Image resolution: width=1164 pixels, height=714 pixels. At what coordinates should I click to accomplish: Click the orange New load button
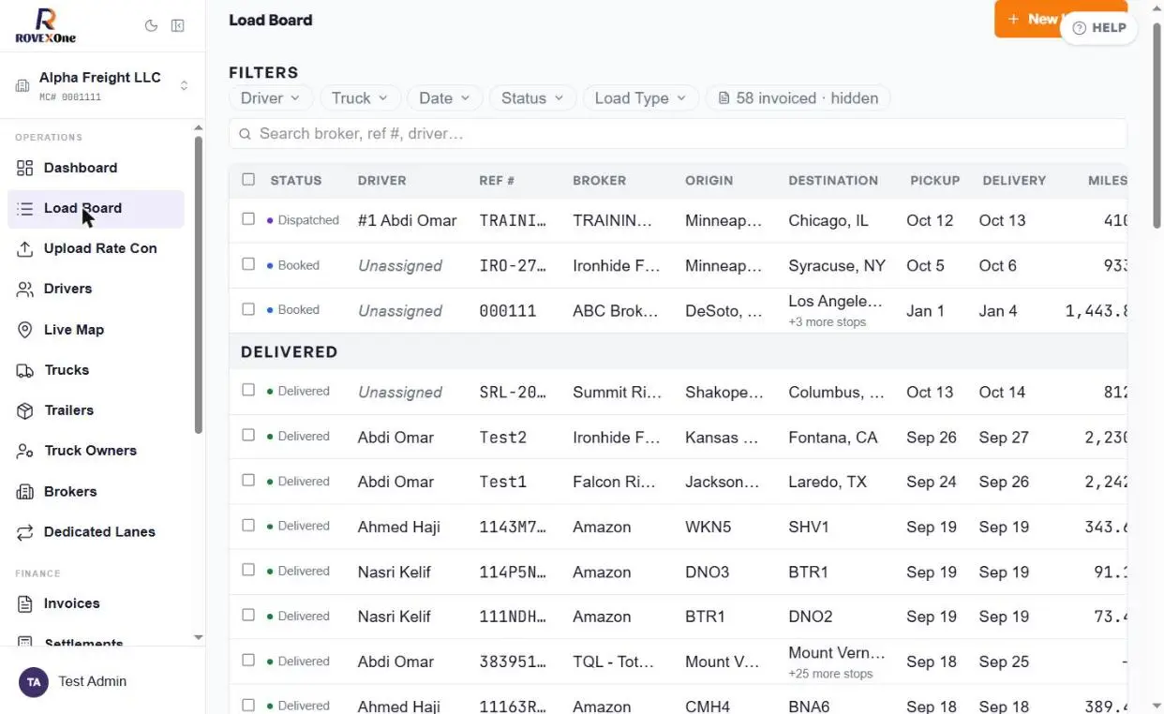coord(1060,19)
